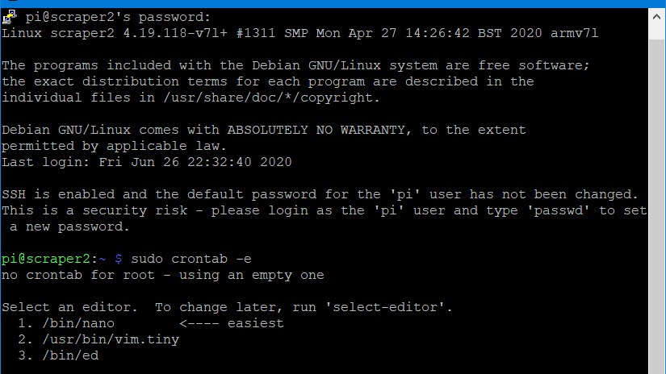Click the 'Select an editor.' heading text
The height and width of the screenshot is (374, 666).
(70, 307)
